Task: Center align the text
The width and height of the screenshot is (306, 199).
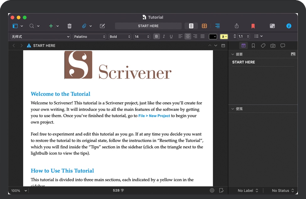Action: (188, 37)
